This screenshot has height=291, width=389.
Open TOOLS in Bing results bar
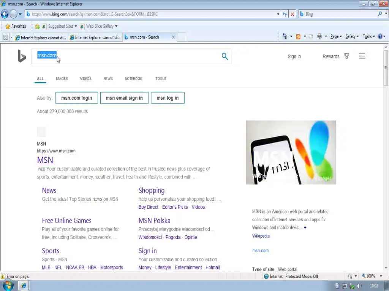pyautogui.click(x=161, y=79)
